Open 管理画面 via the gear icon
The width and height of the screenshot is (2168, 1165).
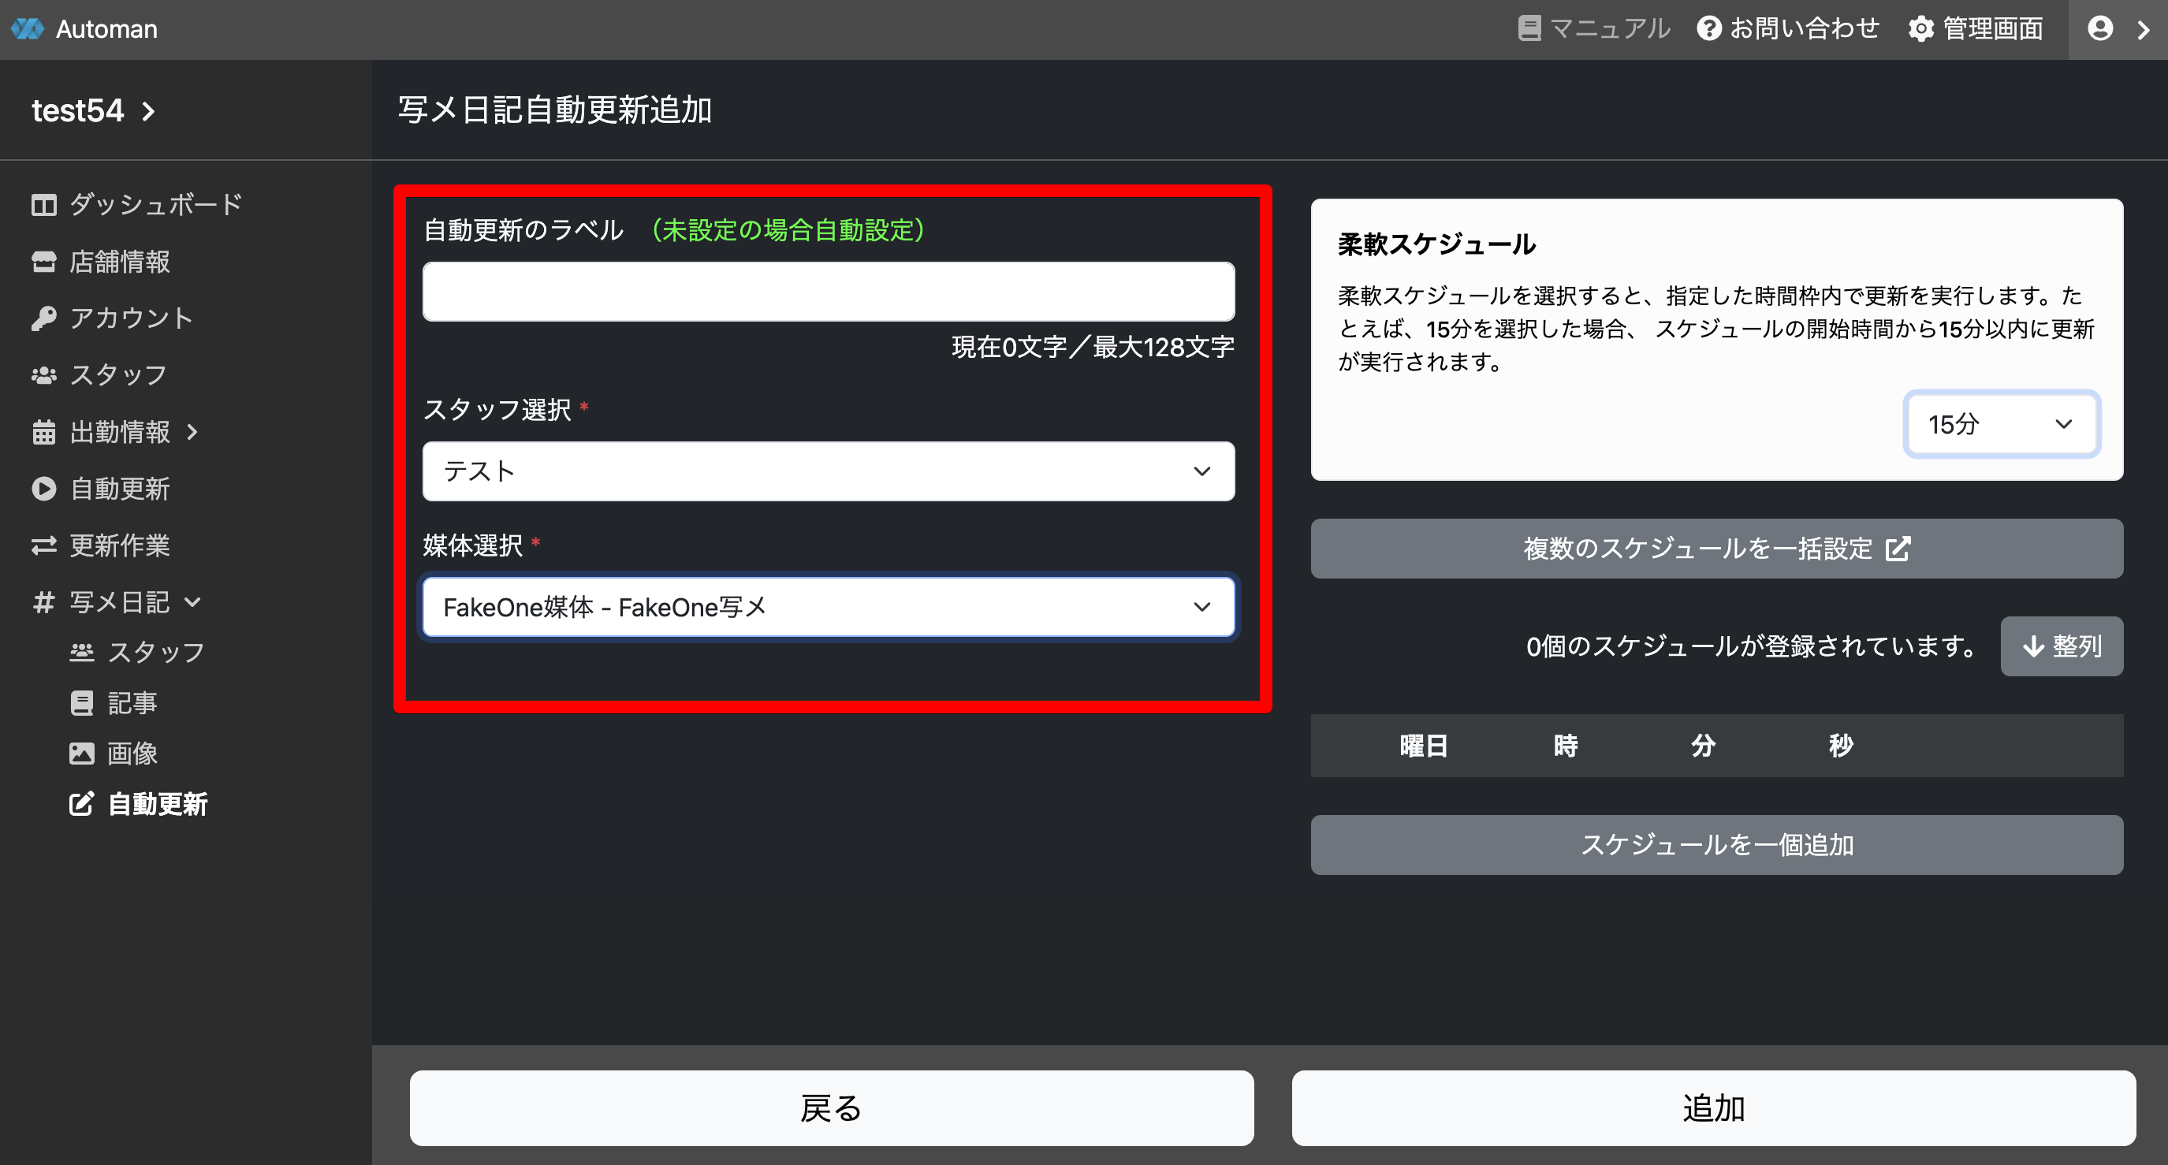1920,28
